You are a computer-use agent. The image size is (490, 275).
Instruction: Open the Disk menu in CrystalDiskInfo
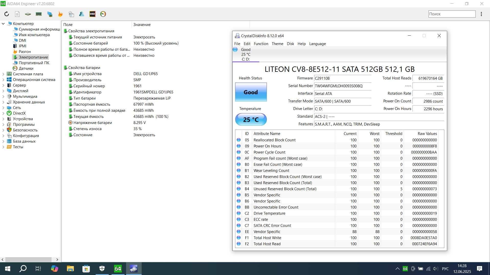tap(290, 44)
